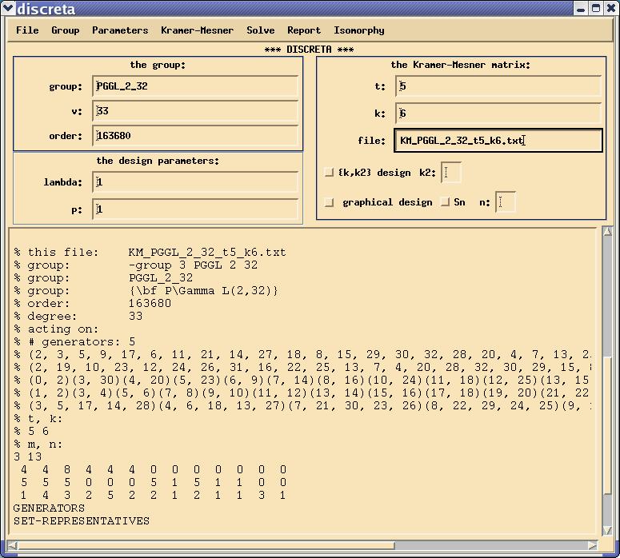Click the file field KM_PGGL_2_32_t5_k6.txt

click(498, 141)
